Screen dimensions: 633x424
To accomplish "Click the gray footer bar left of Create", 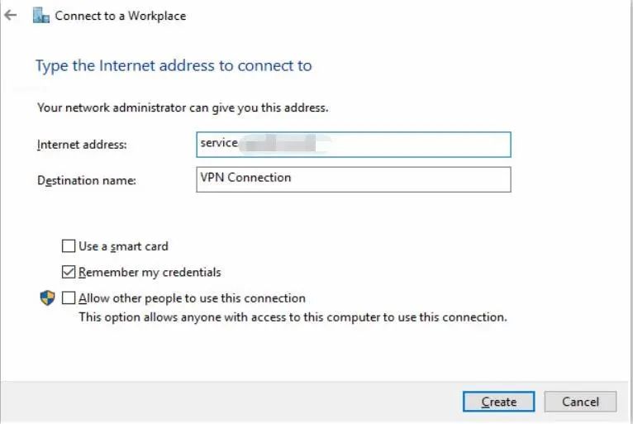I will point(231,402).
